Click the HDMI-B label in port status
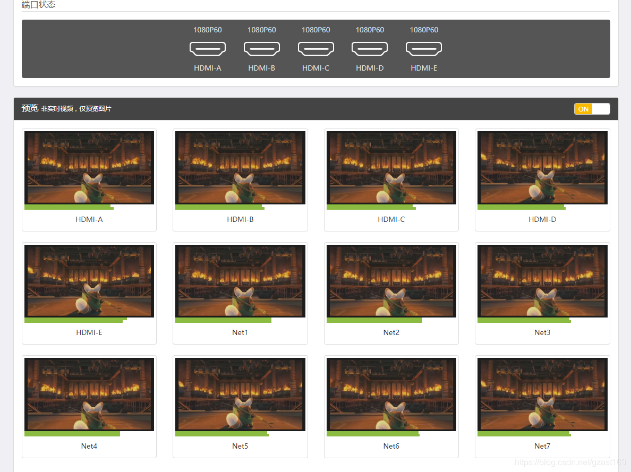Screen dimensions: 631x472 [261, 68]
